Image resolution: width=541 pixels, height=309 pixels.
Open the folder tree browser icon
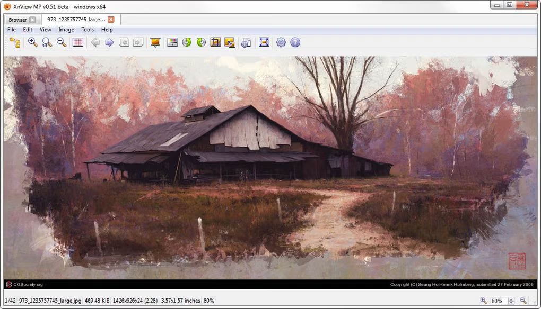[x=15, y=42]
